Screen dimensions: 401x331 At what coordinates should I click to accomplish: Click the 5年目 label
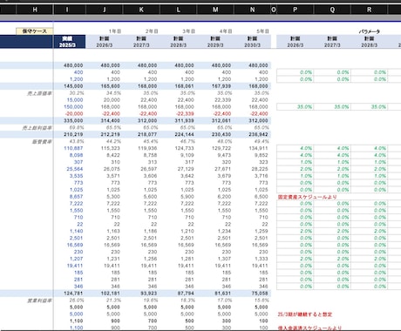(x=262, y=31)
